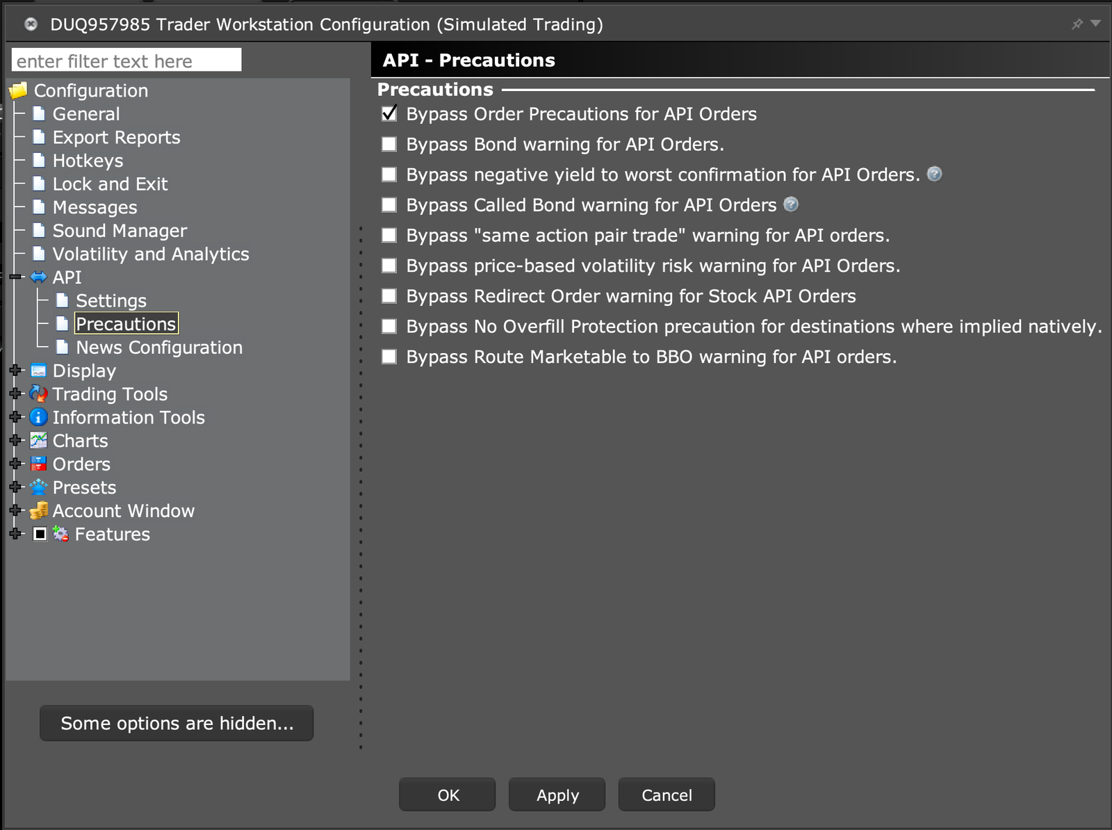Open Sound Manager settings
The width and height of the screenshot is (1112, 830).
click(x=120, y=231)
